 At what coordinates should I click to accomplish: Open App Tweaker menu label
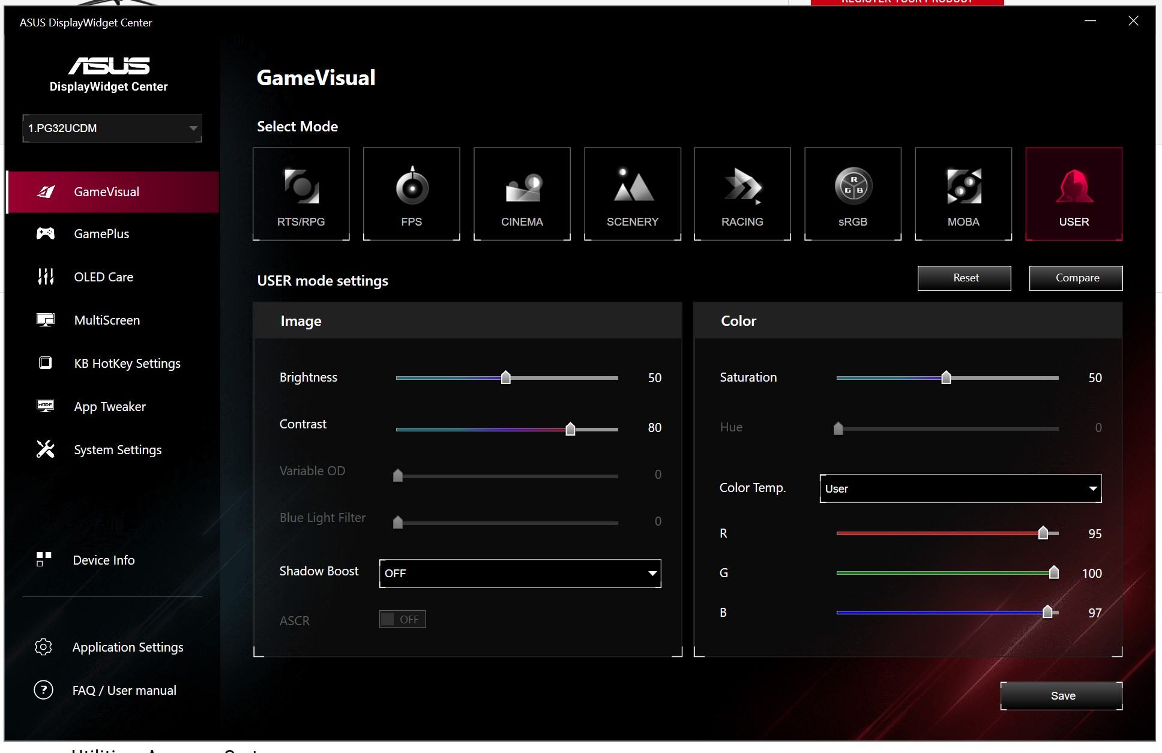(110, 407)
